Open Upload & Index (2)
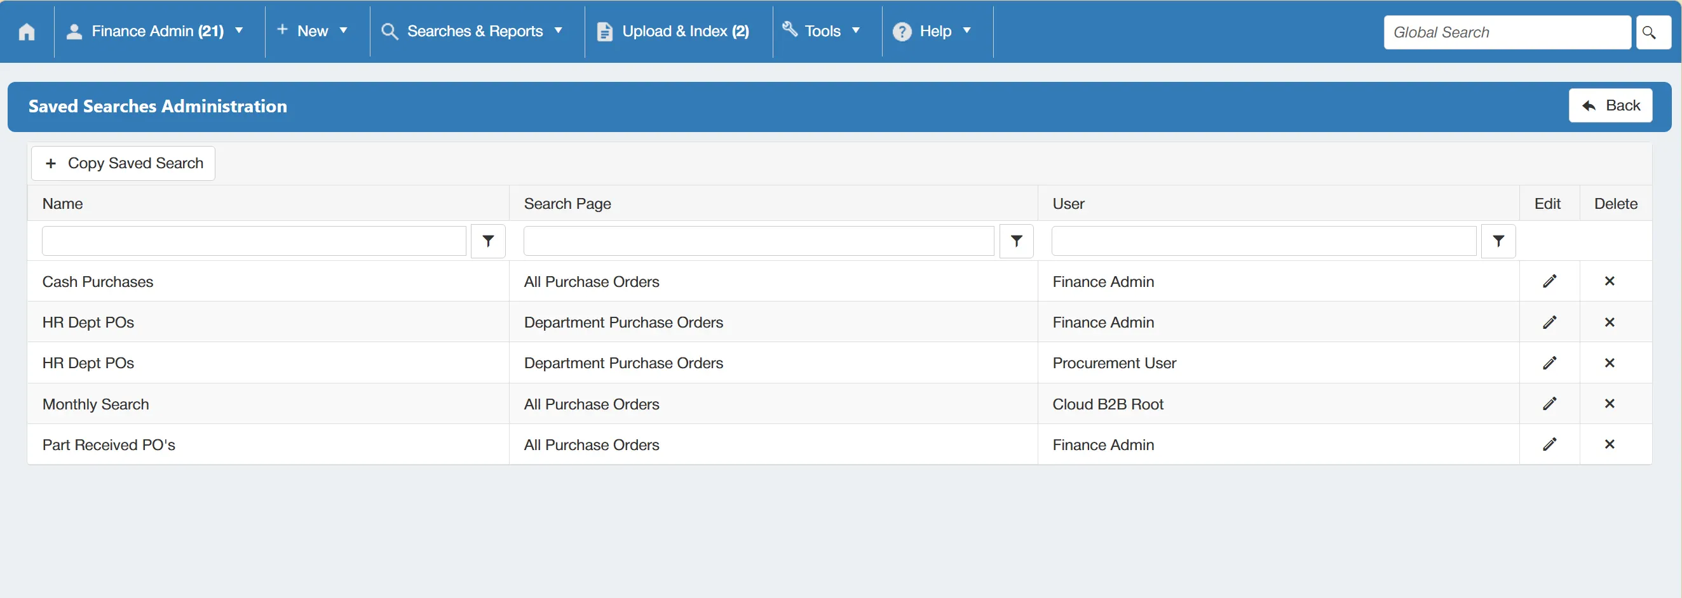 click(673, 31)
